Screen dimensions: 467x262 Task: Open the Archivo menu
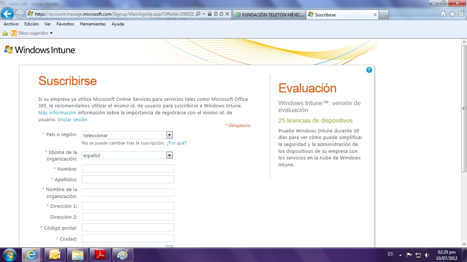(x=11, y=24)
